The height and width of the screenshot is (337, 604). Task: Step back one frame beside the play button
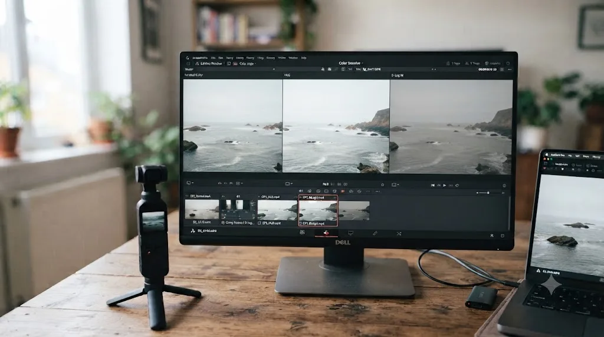[438, 186]
